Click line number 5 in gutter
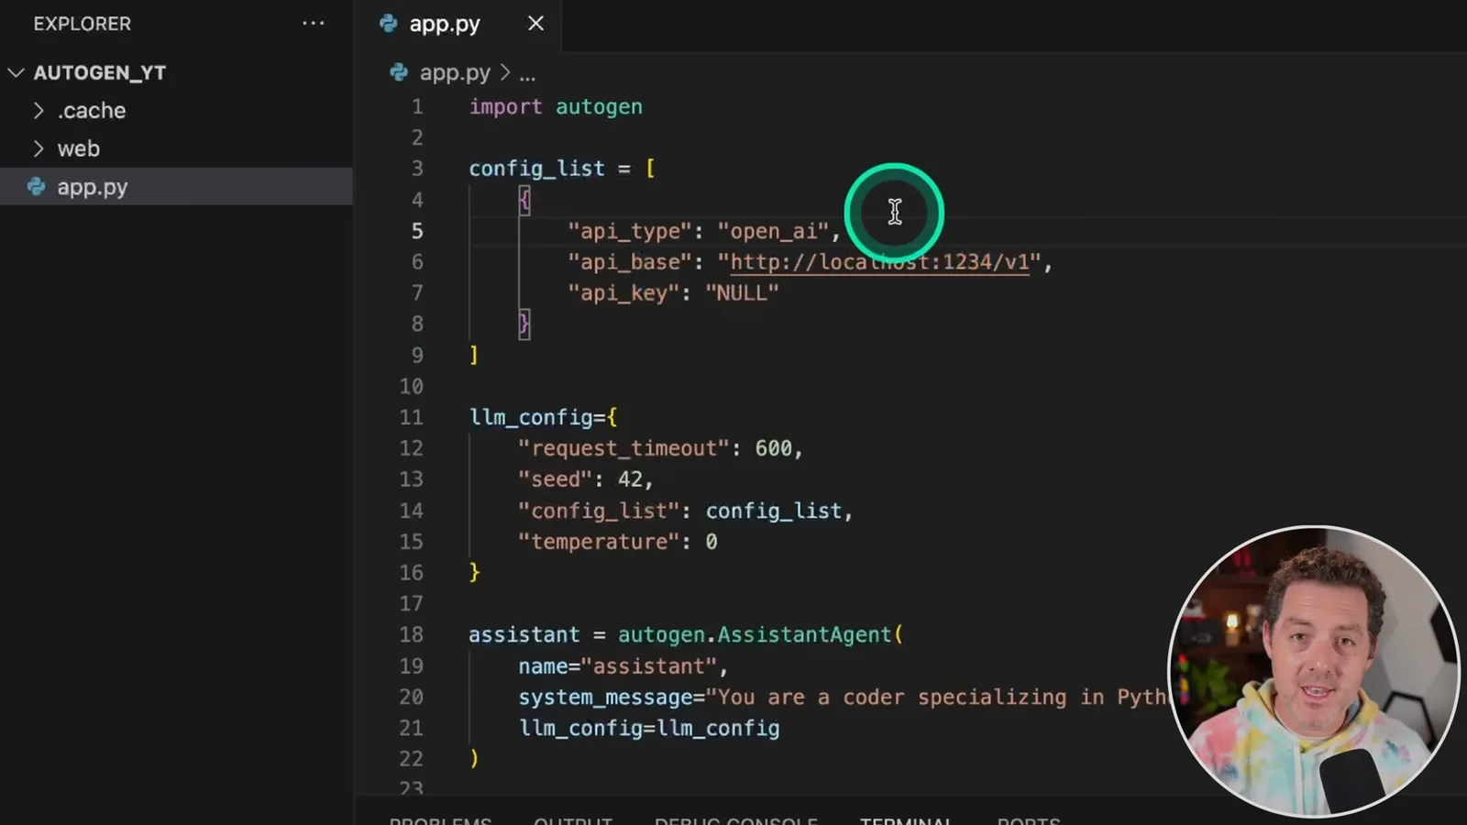The image size is (1467, 825). pos(417,231)
